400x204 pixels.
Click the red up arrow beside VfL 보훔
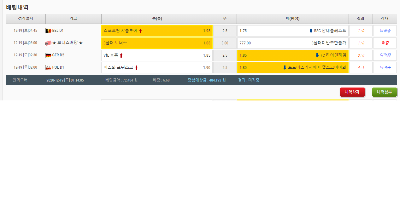(x=121, y=55)
